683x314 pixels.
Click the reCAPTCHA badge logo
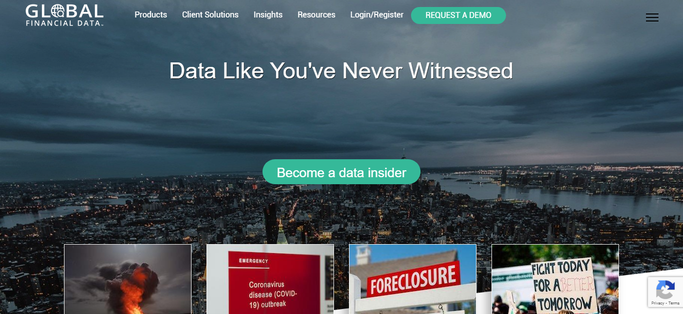click(x=665, y=289)
